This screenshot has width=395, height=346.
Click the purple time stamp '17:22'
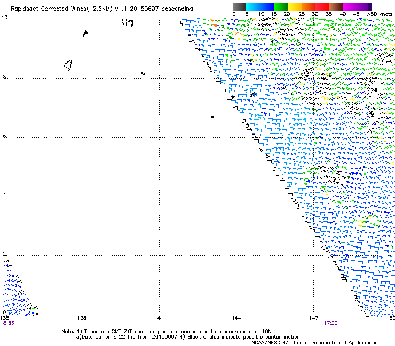click(330, 323)
